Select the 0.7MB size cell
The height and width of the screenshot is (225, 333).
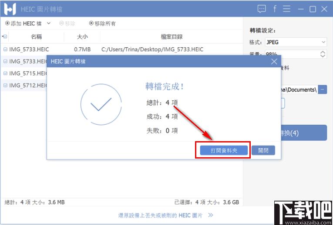(x=82, y=50)
